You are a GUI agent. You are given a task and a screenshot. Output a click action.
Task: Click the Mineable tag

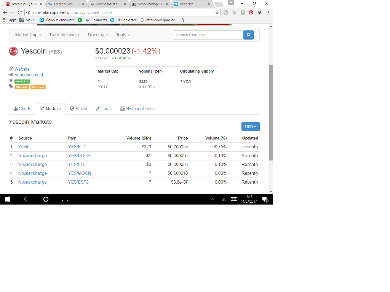pos(22,87)
